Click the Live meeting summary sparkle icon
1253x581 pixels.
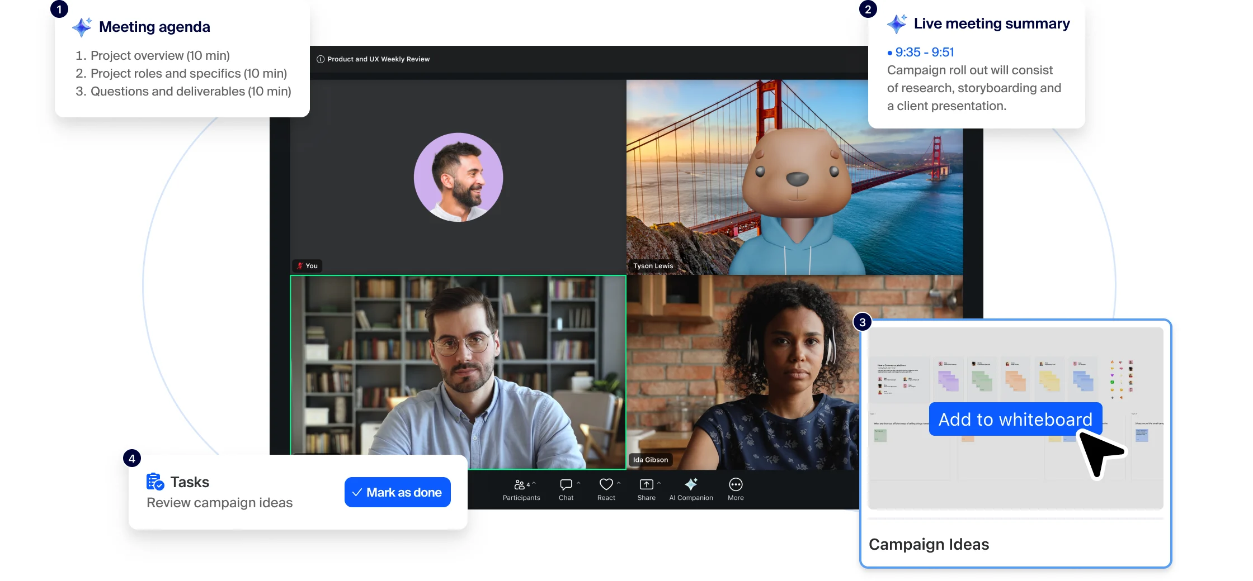(x=897, y=23)
